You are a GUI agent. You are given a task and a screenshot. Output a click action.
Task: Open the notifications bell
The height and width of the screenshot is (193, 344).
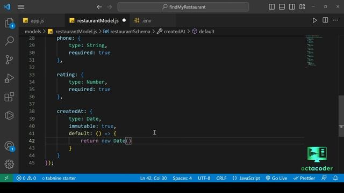[335, 178]
